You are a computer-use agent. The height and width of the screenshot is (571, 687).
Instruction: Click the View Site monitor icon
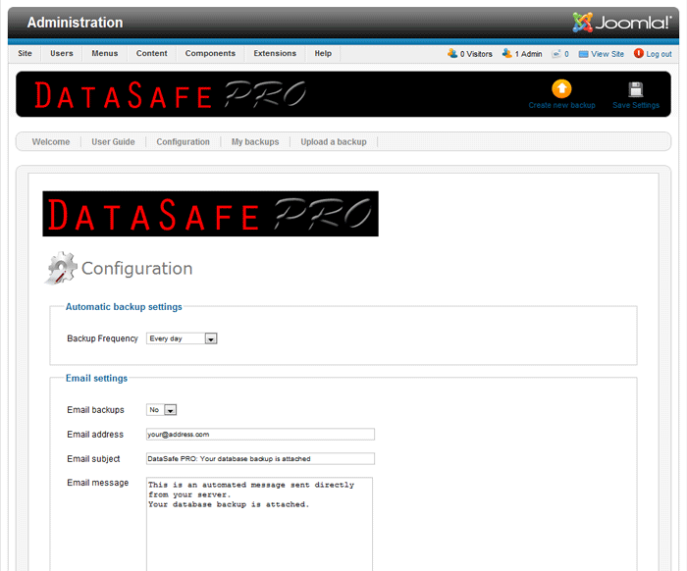point(583,54)
